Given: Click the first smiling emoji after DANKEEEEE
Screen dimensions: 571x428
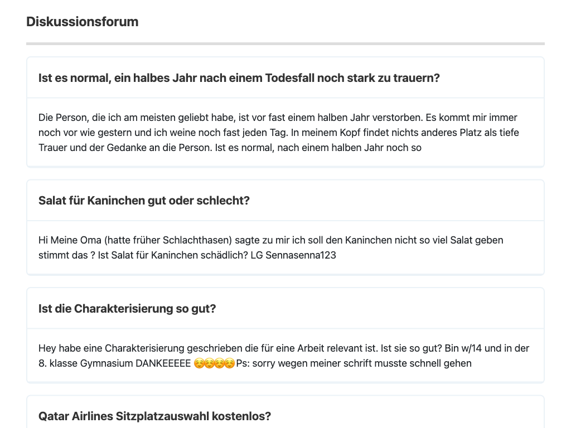Looking at the screenshot, I should (199, 363).
